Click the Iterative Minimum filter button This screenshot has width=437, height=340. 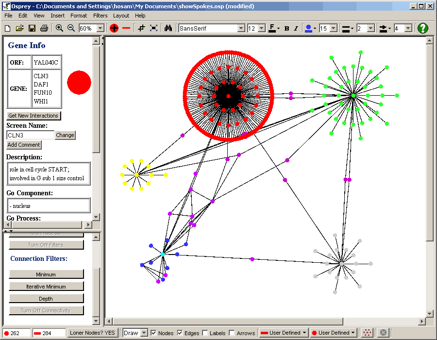46,287
